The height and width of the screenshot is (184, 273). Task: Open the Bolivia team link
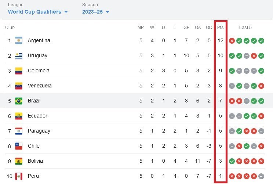pyautogui.click(x=35, y=161)
